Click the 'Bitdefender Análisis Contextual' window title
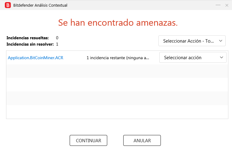Viewport: 232px width, 154px height. 40,5
